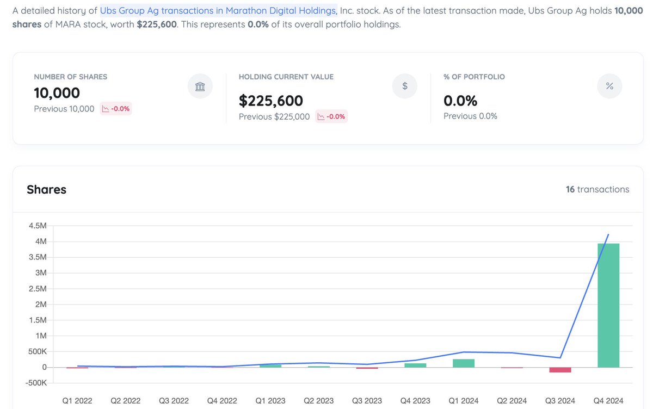
Task: Select the green Q4 2023 bar
Action: pyautogui.click(x=415, y=365)
